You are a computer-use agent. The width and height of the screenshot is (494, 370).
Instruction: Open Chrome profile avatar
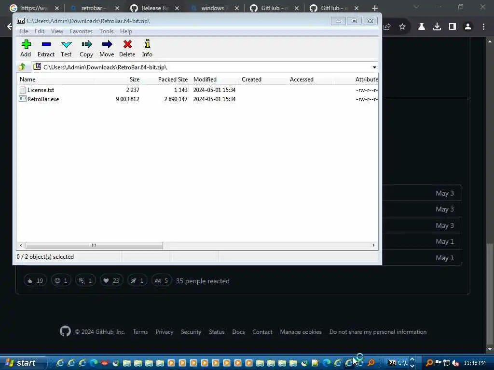pyautogui.click(x=468, y=27)
